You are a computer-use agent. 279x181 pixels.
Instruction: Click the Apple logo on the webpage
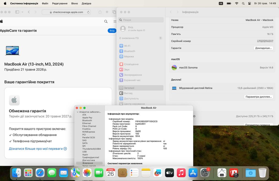2,21
